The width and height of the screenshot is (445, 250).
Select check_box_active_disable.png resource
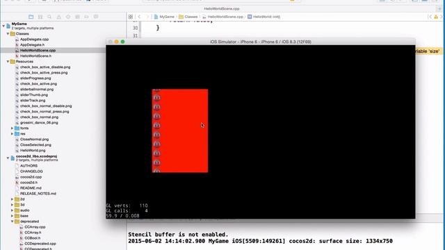tap(45, 67)
